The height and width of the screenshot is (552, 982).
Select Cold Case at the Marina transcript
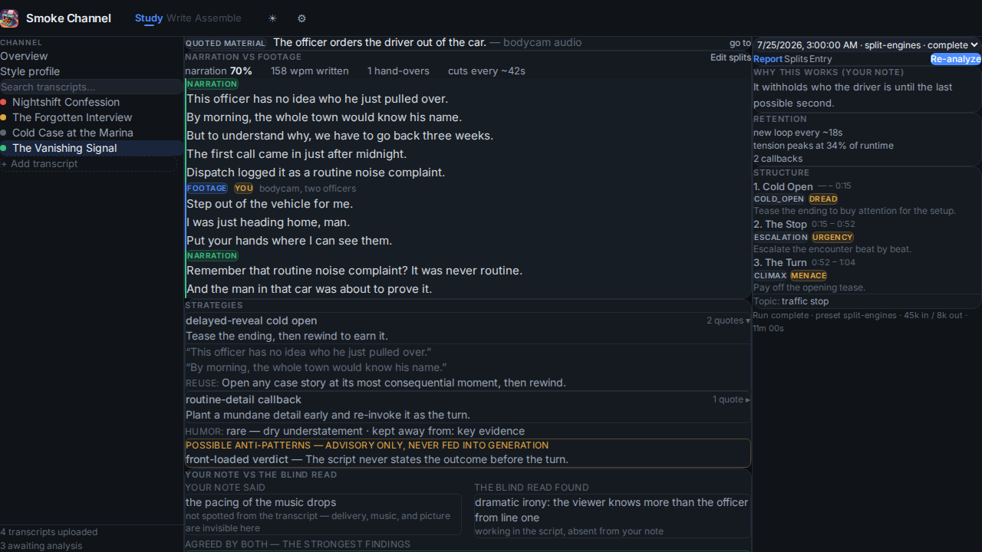(92, 133)
